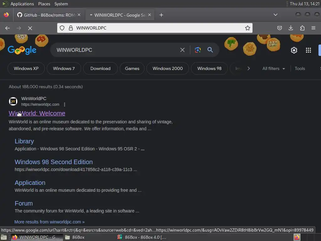Switch to WINWORLDPC Firefox taskbar window
The height and width of the screenshot is (241, 321).
coord(37,237)
